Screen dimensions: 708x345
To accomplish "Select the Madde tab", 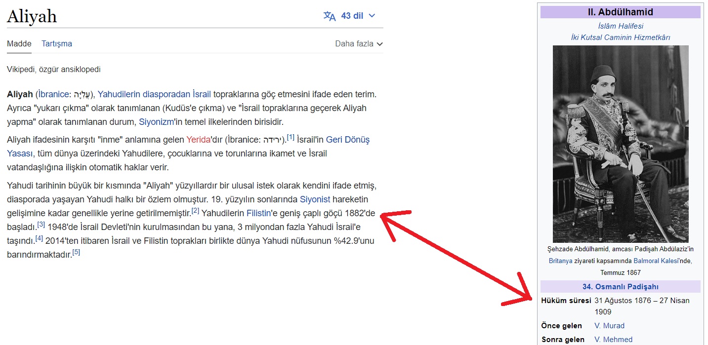I will (19, 43).
